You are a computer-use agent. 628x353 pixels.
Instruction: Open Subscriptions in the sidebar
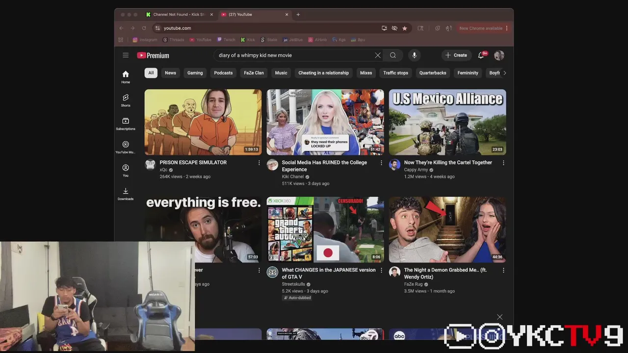pyautogui.click(x=126, y=124)
